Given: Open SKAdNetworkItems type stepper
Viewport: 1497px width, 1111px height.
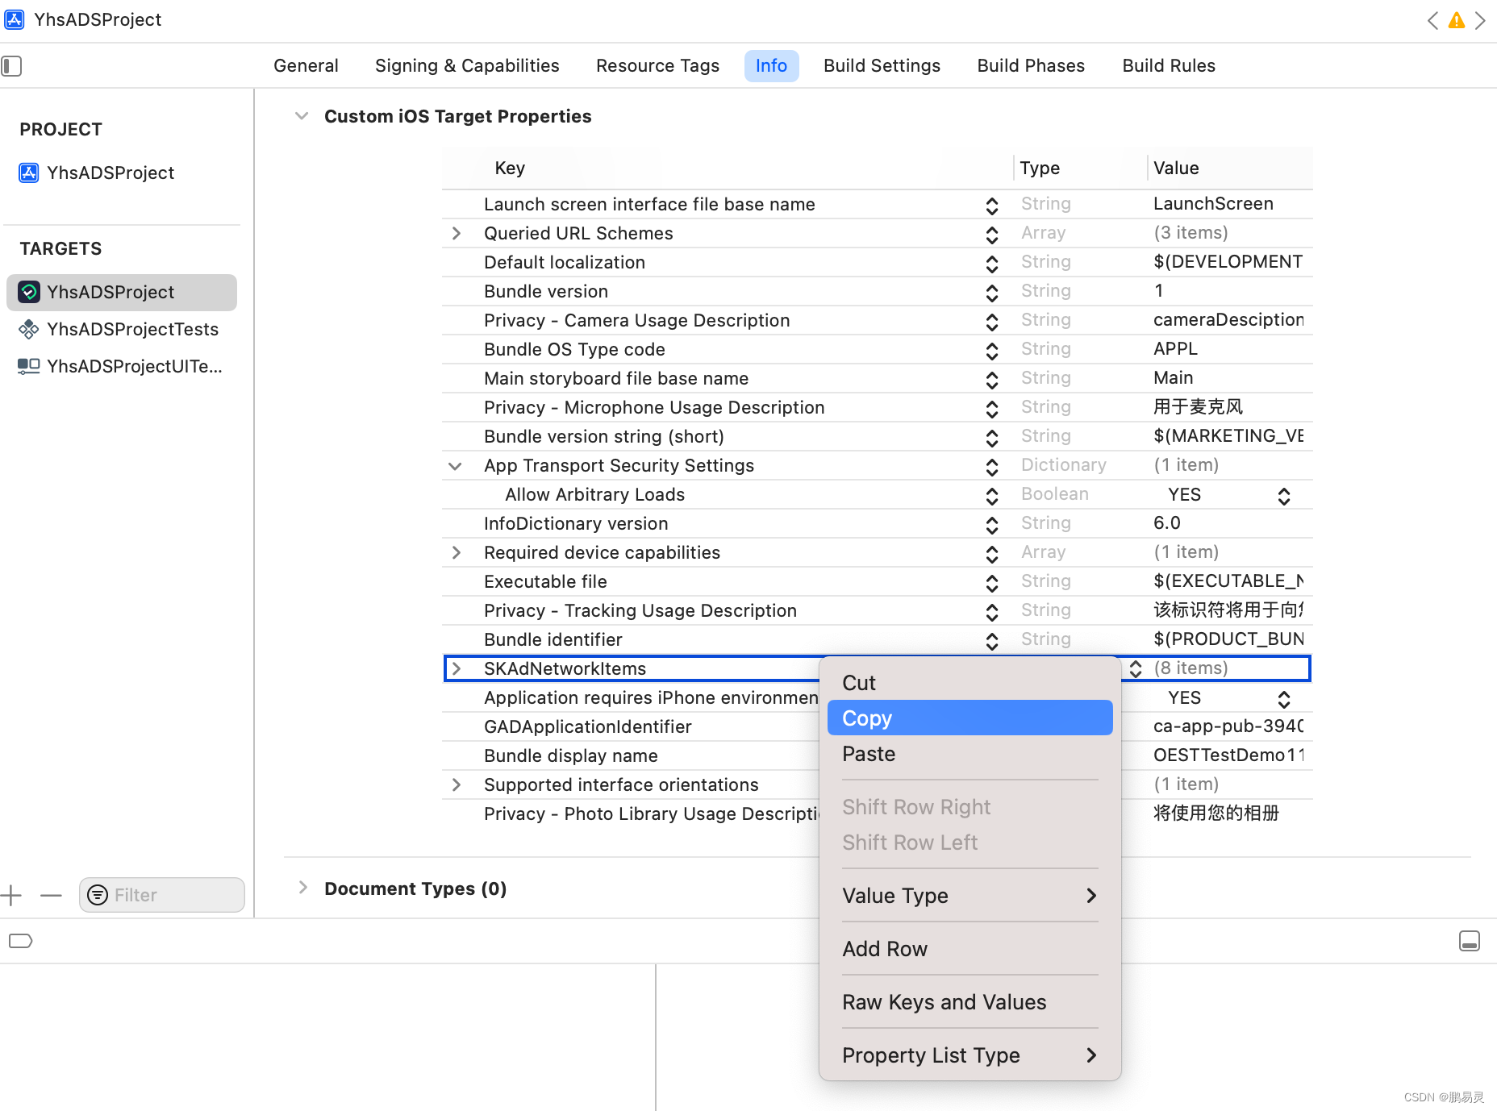Looking at the screenshot, I should click(x=1135, y=669).
